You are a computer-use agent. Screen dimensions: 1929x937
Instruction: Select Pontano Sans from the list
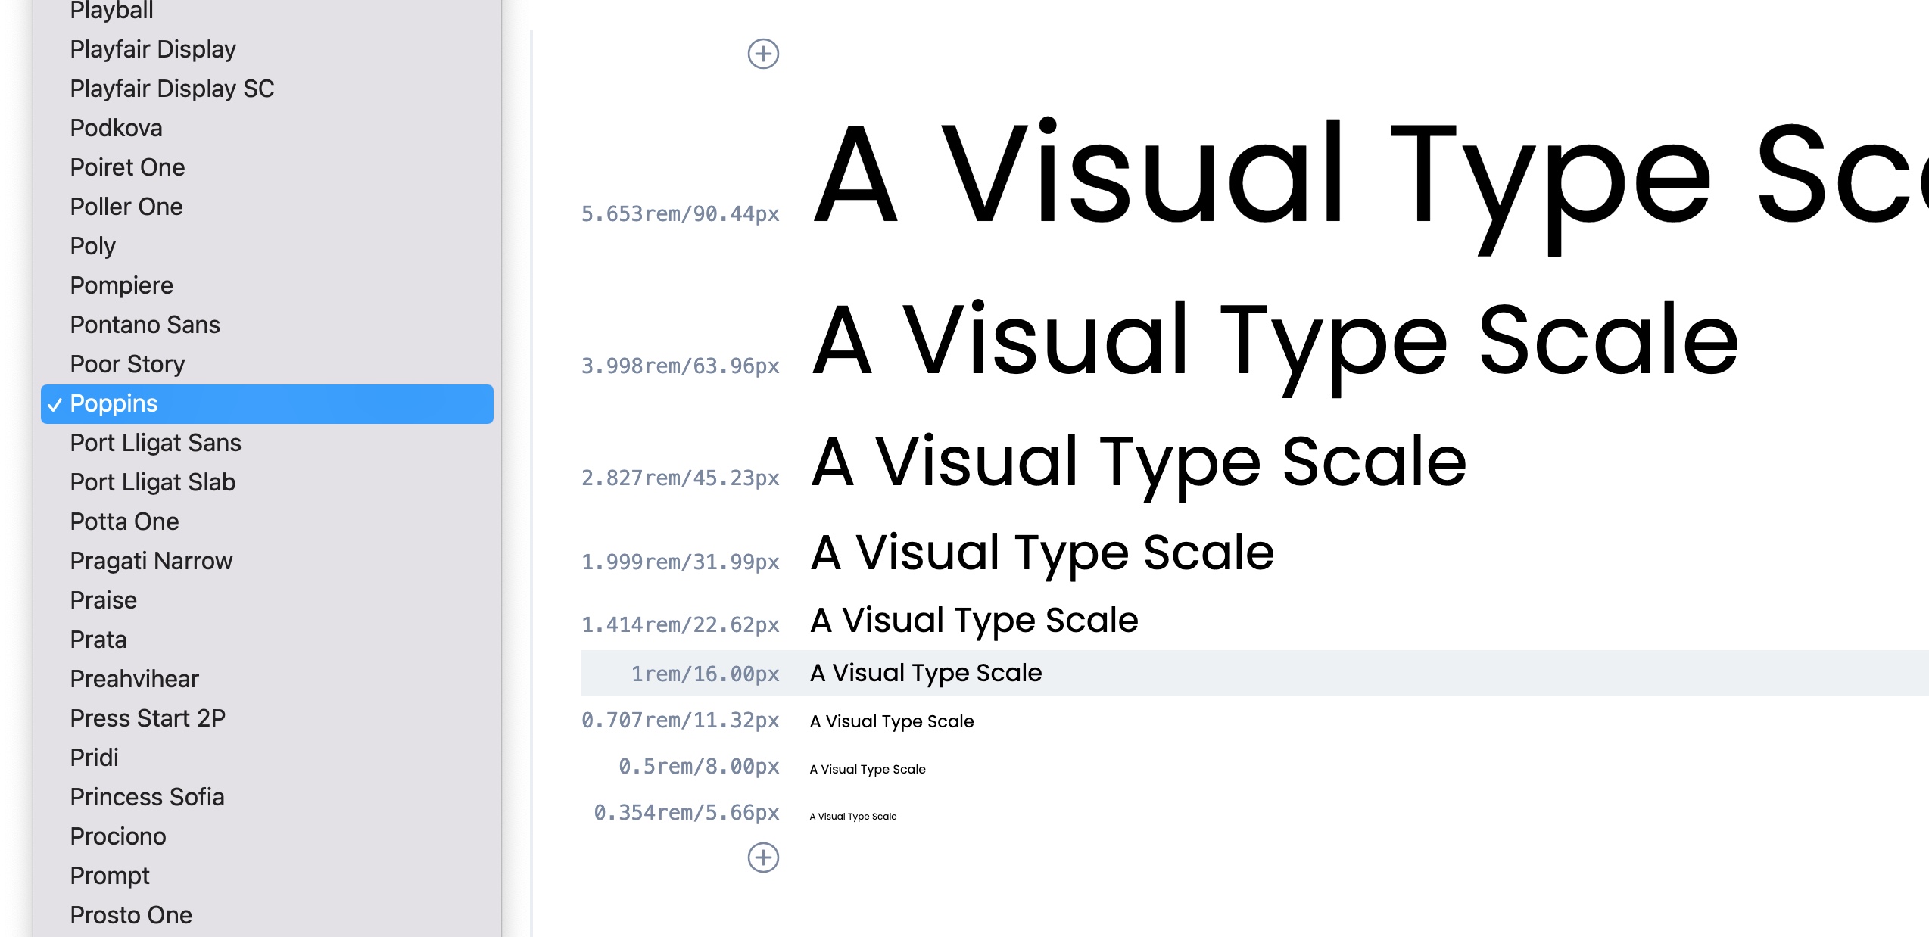coord(145,325)
